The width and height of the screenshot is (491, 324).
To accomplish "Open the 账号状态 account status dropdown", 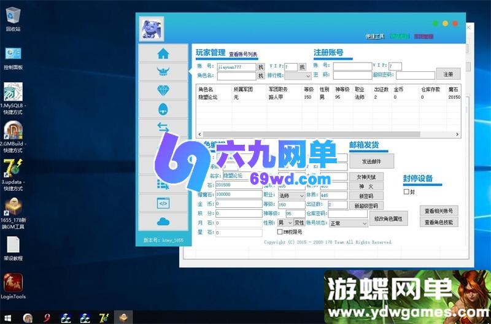I will coord(349,223).
